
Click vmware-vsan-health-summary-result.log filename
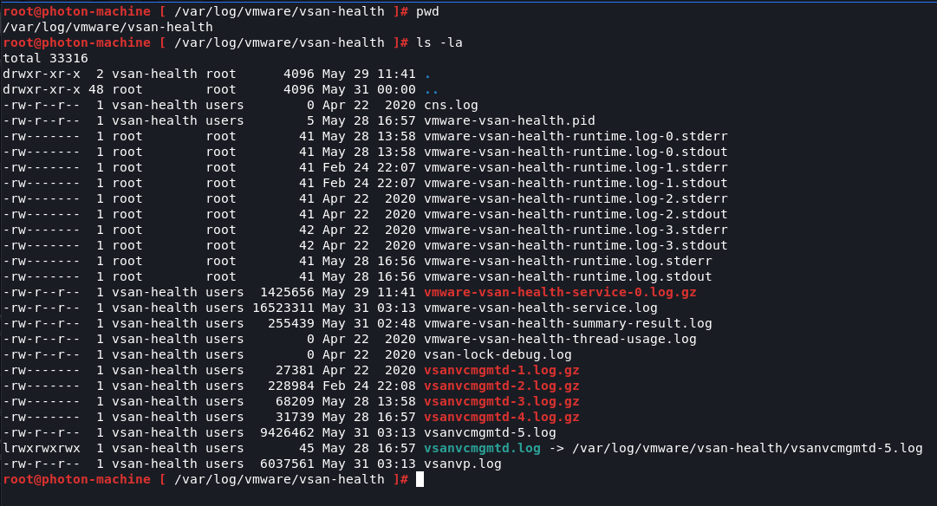pos(568,323)
